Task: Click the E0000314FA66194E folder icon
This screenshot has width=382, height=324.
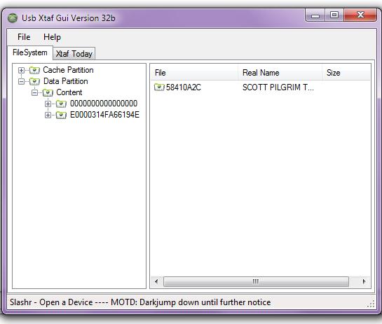Action: (x=61, y=115)
